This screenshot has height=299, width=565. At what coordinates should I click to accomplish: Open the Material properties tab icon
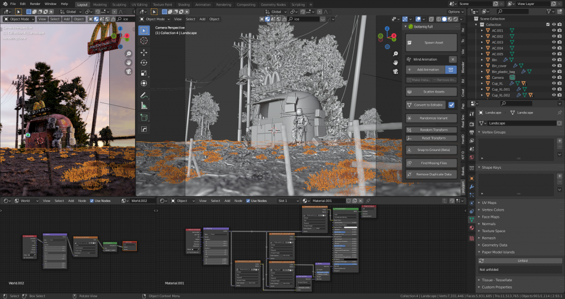click(472, 228)
